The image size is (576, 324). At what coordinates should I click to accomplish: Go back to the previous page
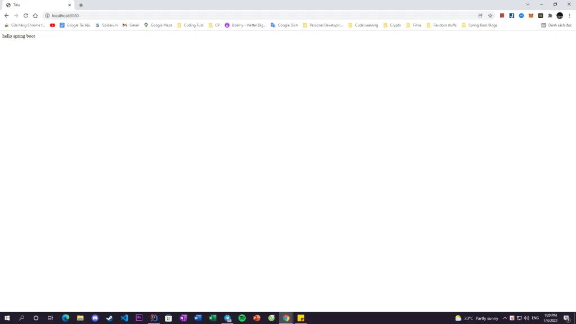coord(7,15)
